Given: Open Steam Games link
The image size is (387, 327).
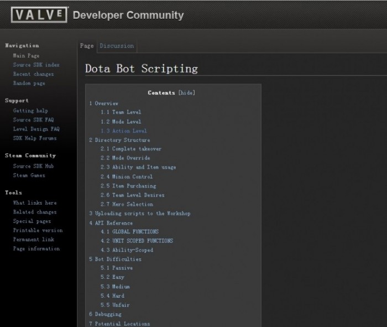Looking at the screenshot, I should (x=29, y=175).
